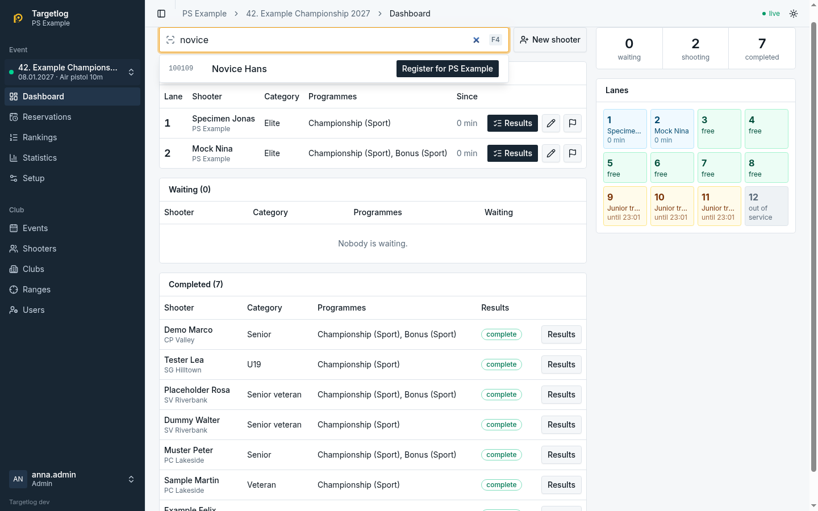The image size is (818, 511).
Task: Open Results for Tester Lea
Action: click(x=561, y=365)
